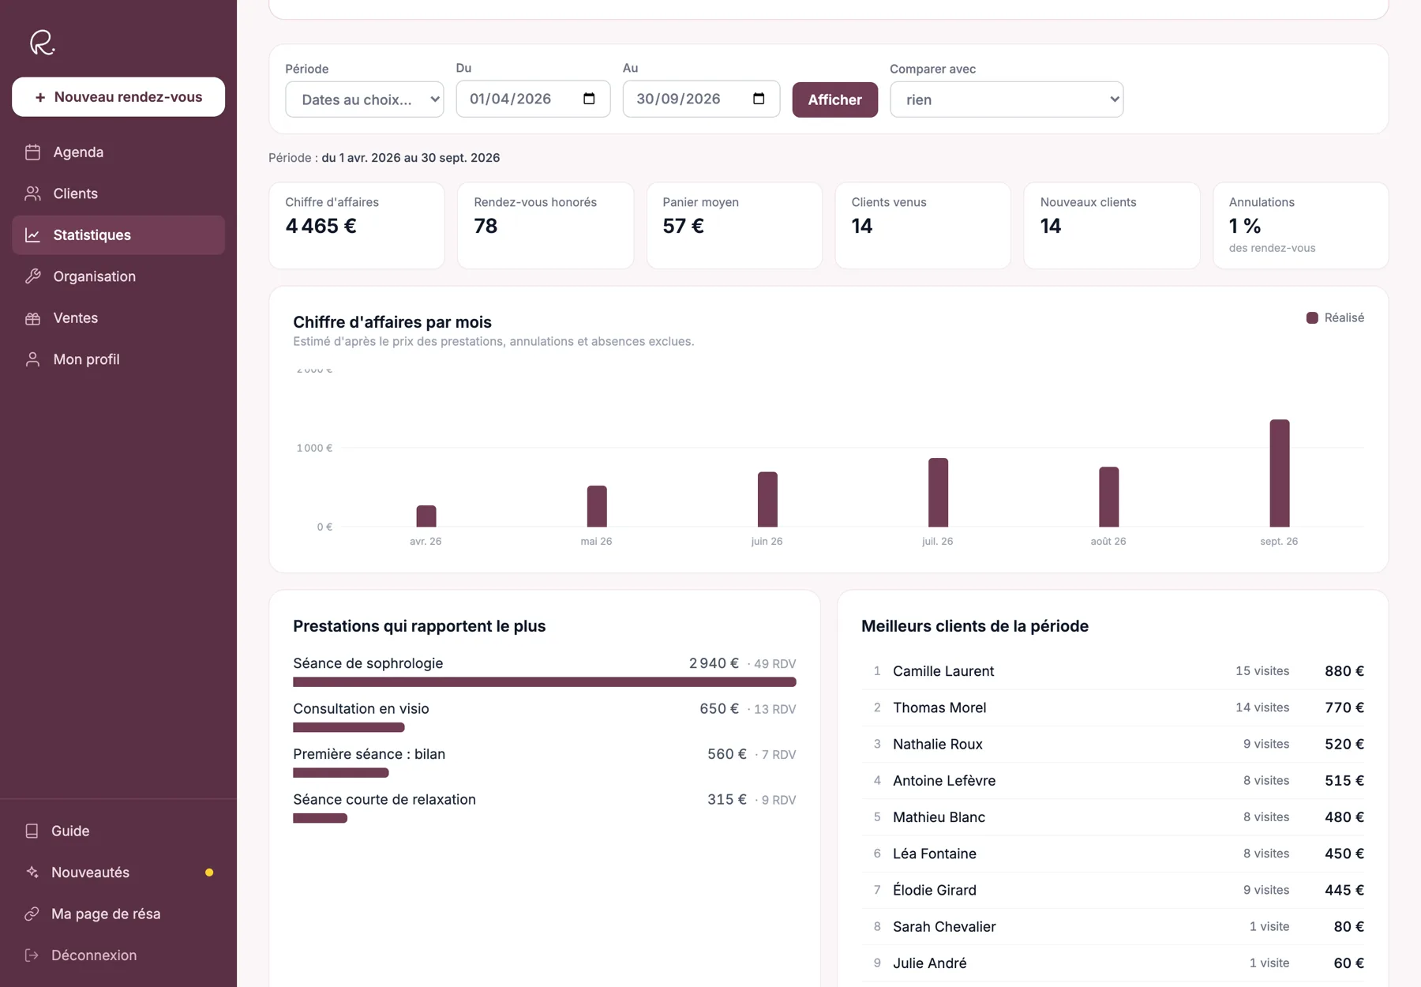Click the août 26 revenue bar

[x=1108, y=497]
